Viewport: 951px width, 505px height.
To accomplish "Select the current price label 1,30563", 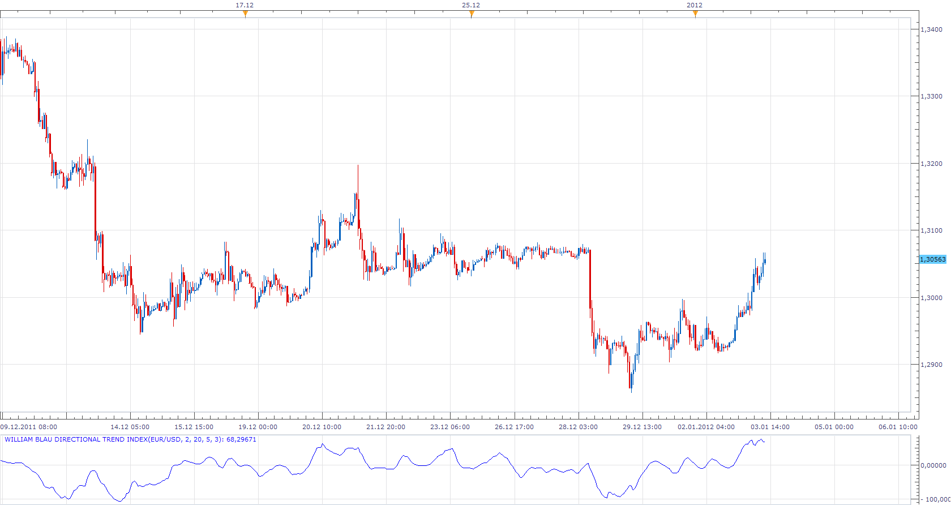I will [932, 259].
